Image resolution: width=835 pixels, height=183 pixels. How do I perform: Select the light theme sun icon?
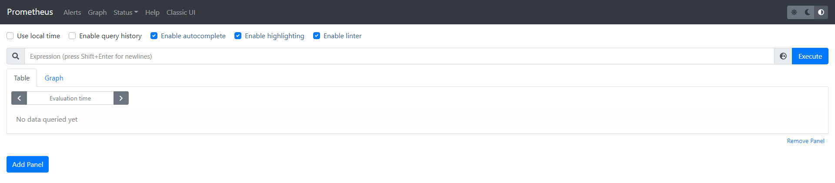pyautogui.click(x=794, y=12)
